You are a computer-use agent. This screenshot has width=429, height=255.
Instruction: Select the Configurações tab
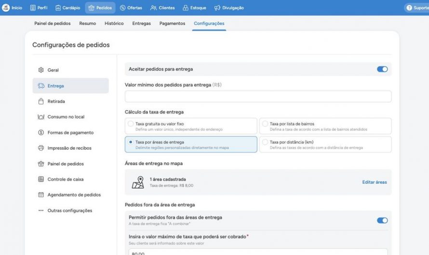pyautogui.click(x=209, y=24)
